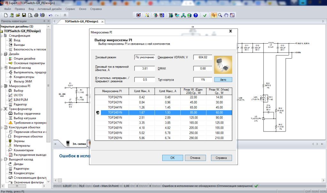This screenshot has width=327, height=193.
Task: Collapse the Микросхема PI tree node
Action: pos(2,86)
